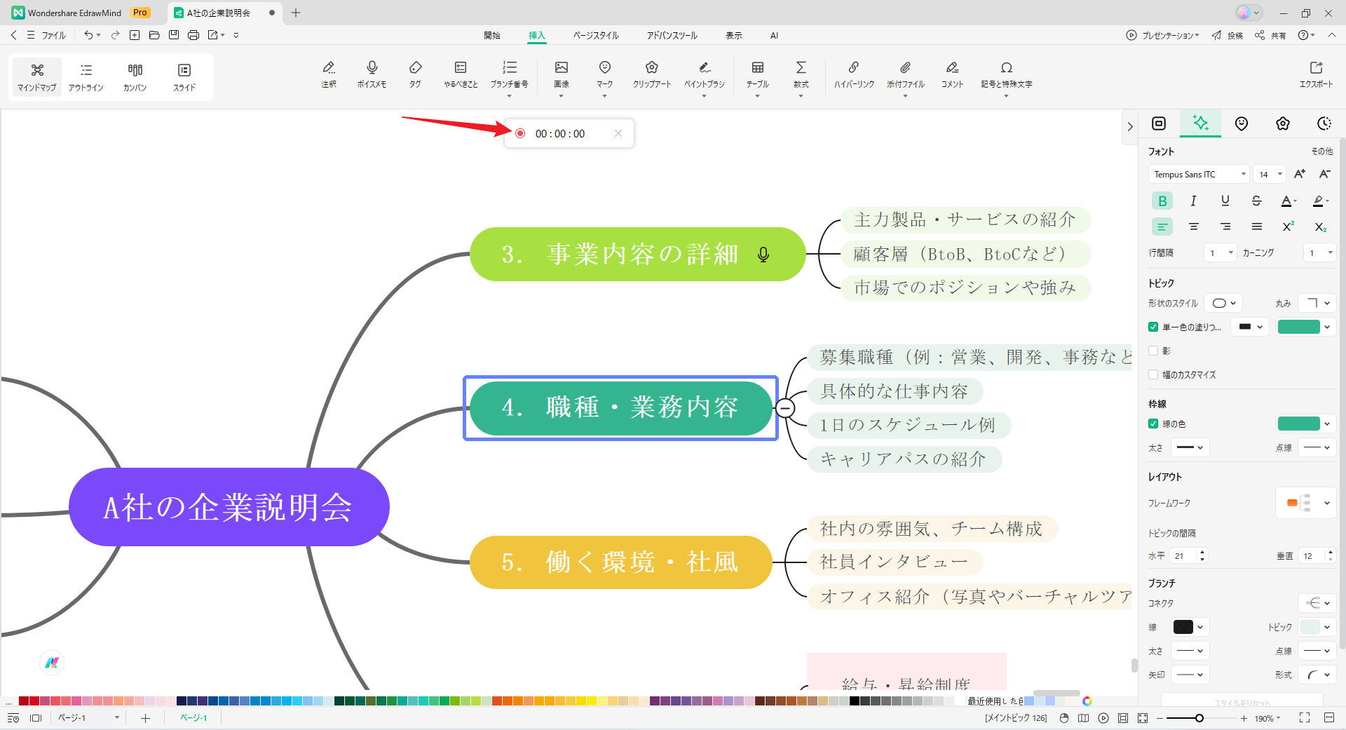Screen dimensions: 1346x730
Task: Click the 共有 (Share) button
Action: click(x=1270, y=35)
